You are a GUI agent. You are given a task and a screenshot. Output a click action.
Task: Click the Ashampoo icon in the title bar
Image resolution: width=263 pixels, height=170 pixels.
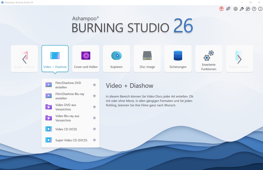3,2
